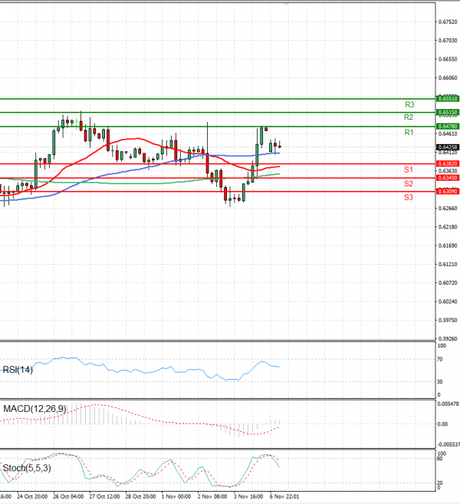Click the RSI(14) indicator label
460x504 pixels.
click(18, 370)
